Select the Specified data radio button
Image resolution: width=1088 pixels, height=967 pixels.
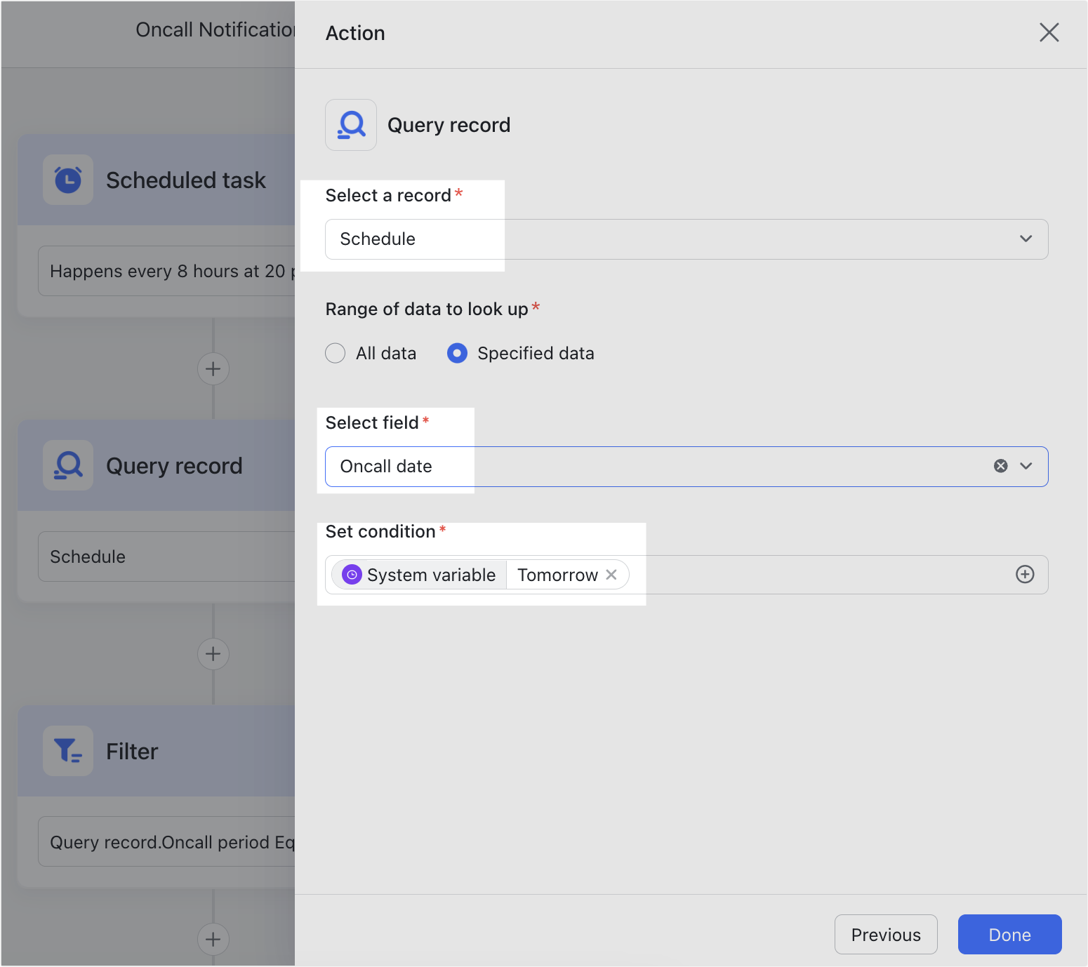pos(457,353)
